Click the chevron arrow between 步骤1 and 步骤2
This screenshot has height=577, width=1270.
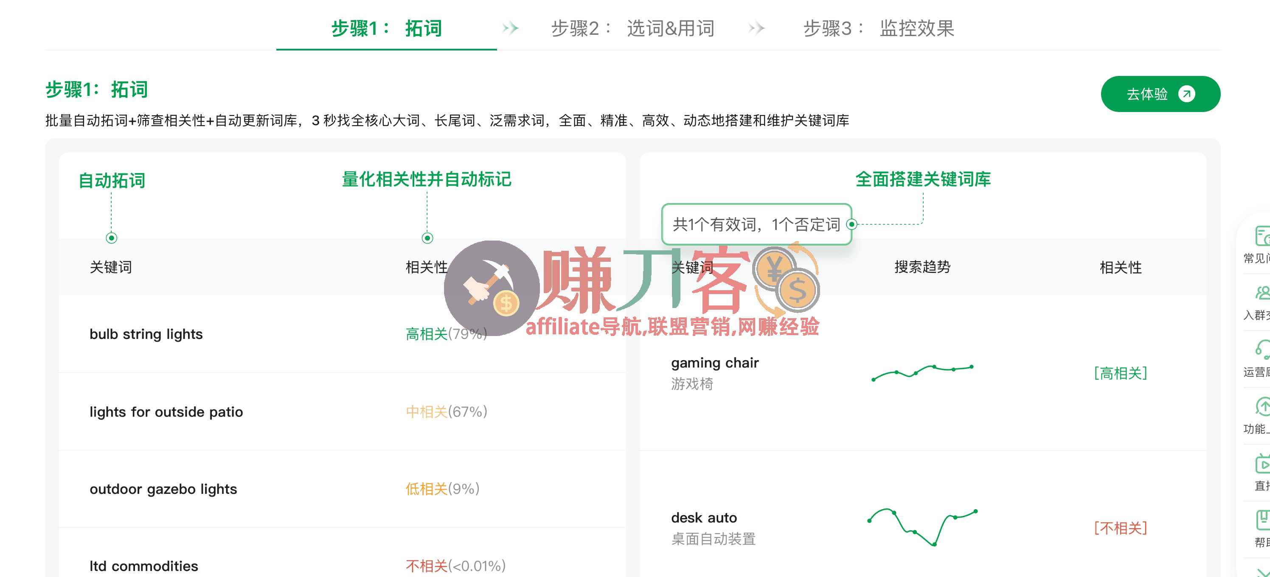pos(510,28)
